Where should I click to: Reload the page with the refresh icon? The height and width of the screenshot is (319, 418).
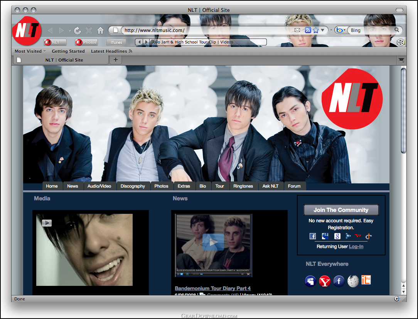click(x=77, y=30)
